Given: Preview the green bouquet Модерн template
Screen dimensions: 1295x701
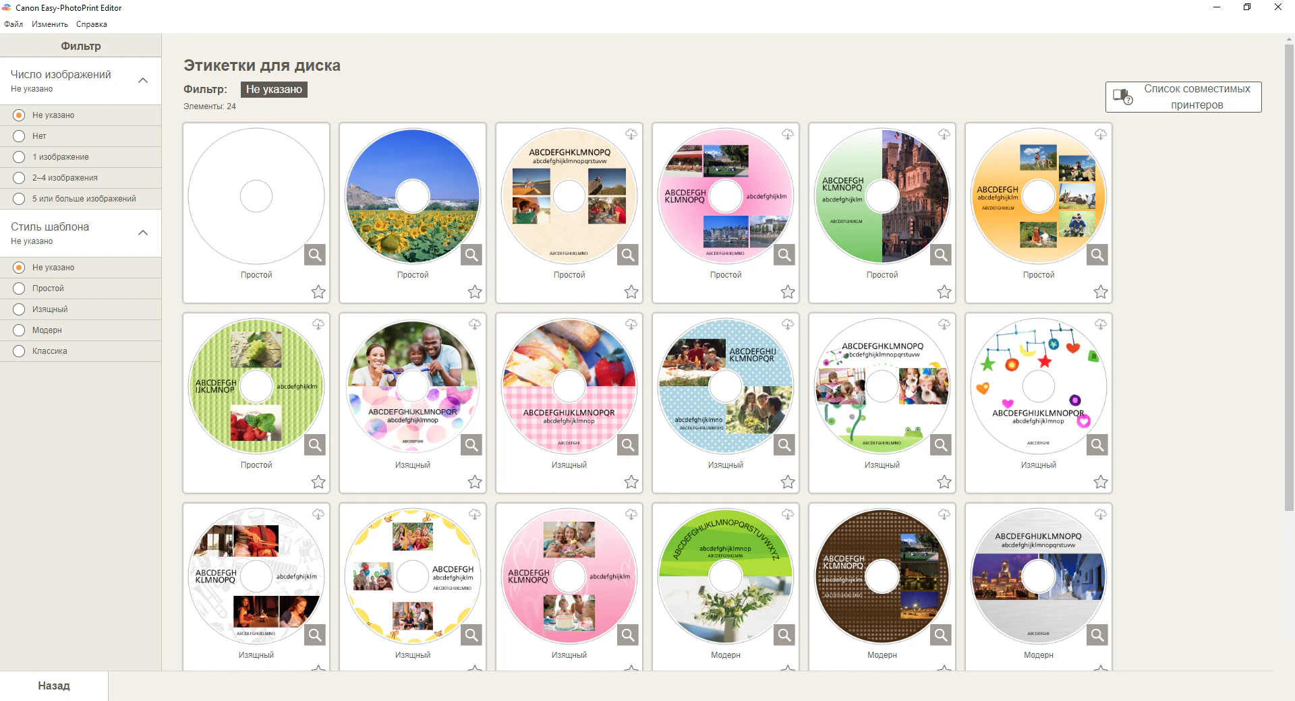Looking at the screenshot, I should (x=784, y=634).
